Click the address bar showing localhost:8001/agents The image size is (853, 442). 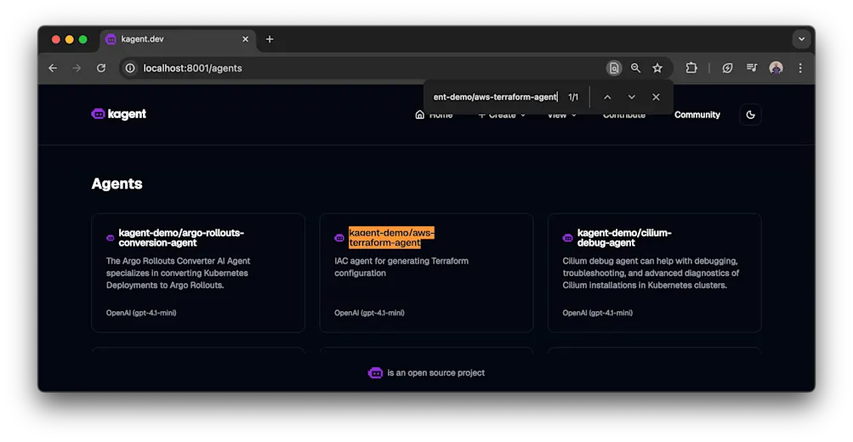[361, 68]
